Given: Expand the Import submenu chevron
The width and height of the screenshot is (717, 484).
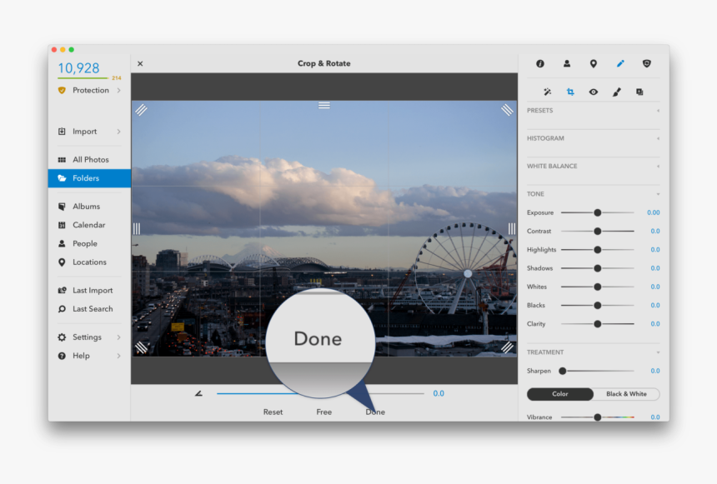Looking at the screenshot, I should coord(119,132).
